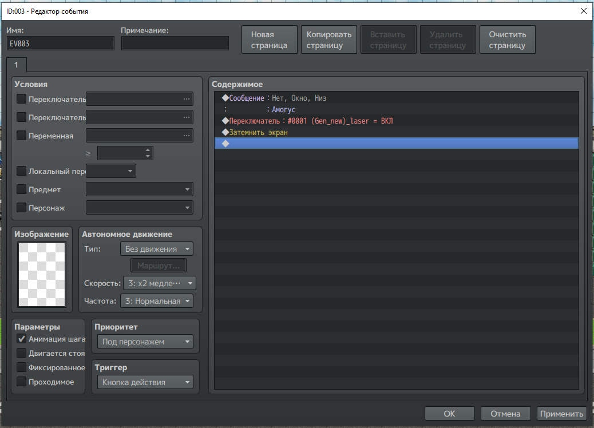Enable the first Переключатель condition checkbox
The height and width of the screenshot is (428, 594).
22,99
